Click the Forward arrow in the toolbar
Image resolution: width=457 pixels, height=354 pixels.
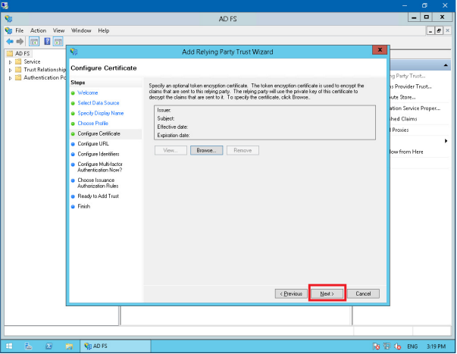(x=20, y=41)
